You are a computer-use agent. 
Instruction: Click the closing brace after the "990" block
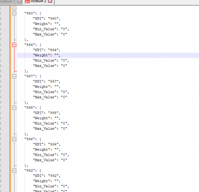26,40
